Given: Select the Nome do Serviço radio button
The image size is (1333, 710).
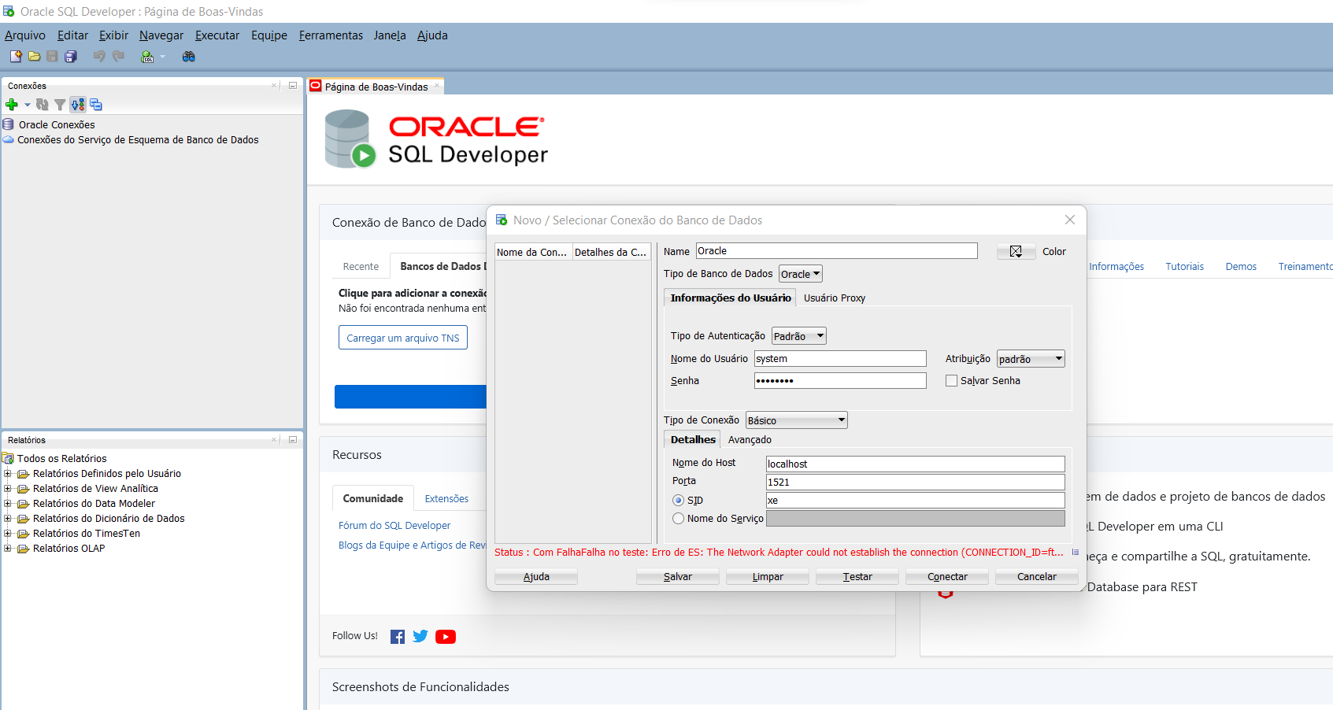Looking at the screenshot, I should [x=678, y=519].
